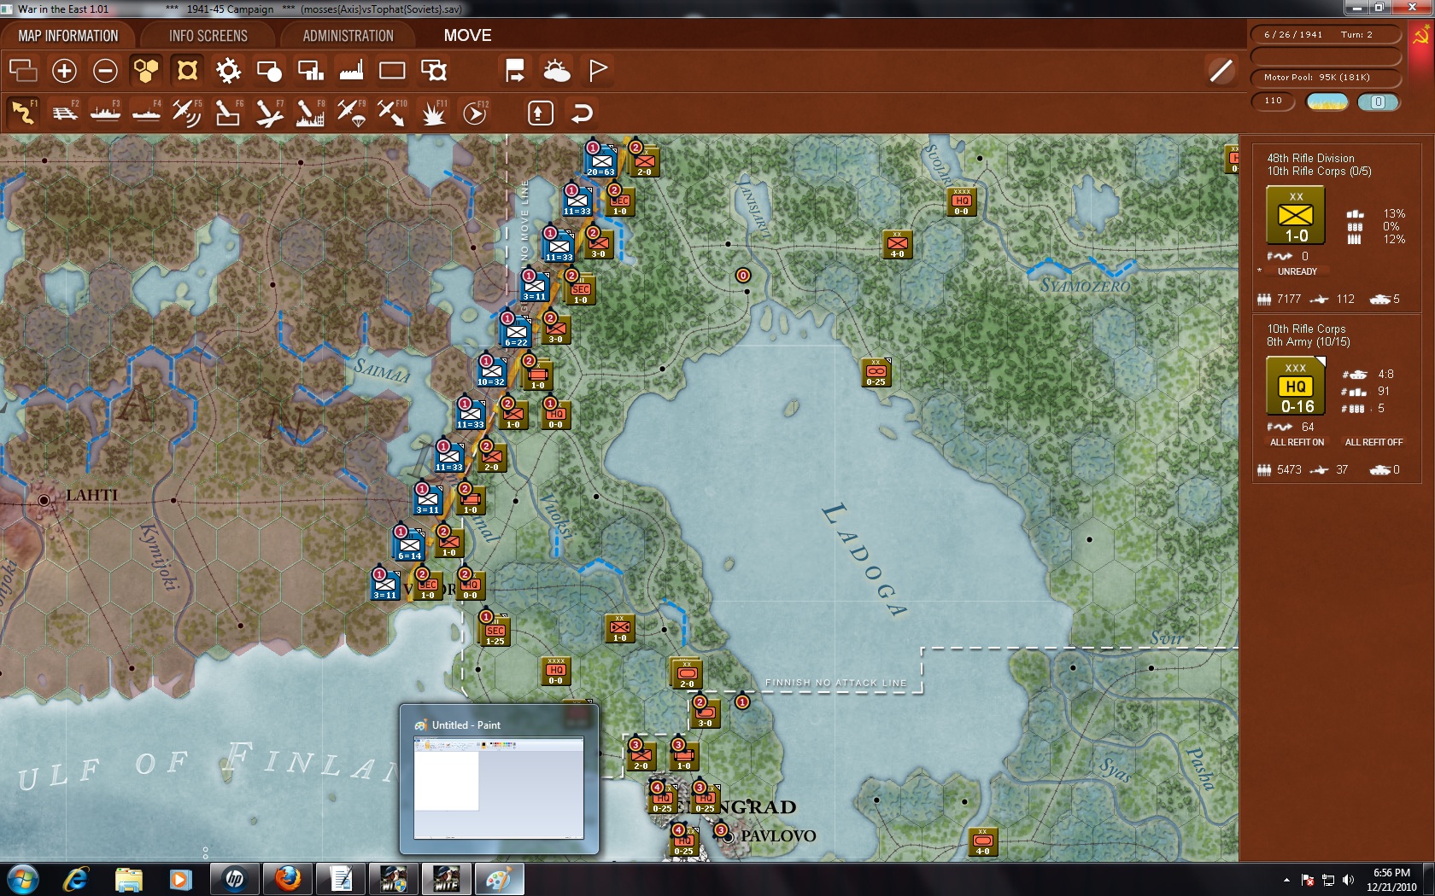Open the weather display icon
This screenshot has width=1435, height=896.
point(556,71)
